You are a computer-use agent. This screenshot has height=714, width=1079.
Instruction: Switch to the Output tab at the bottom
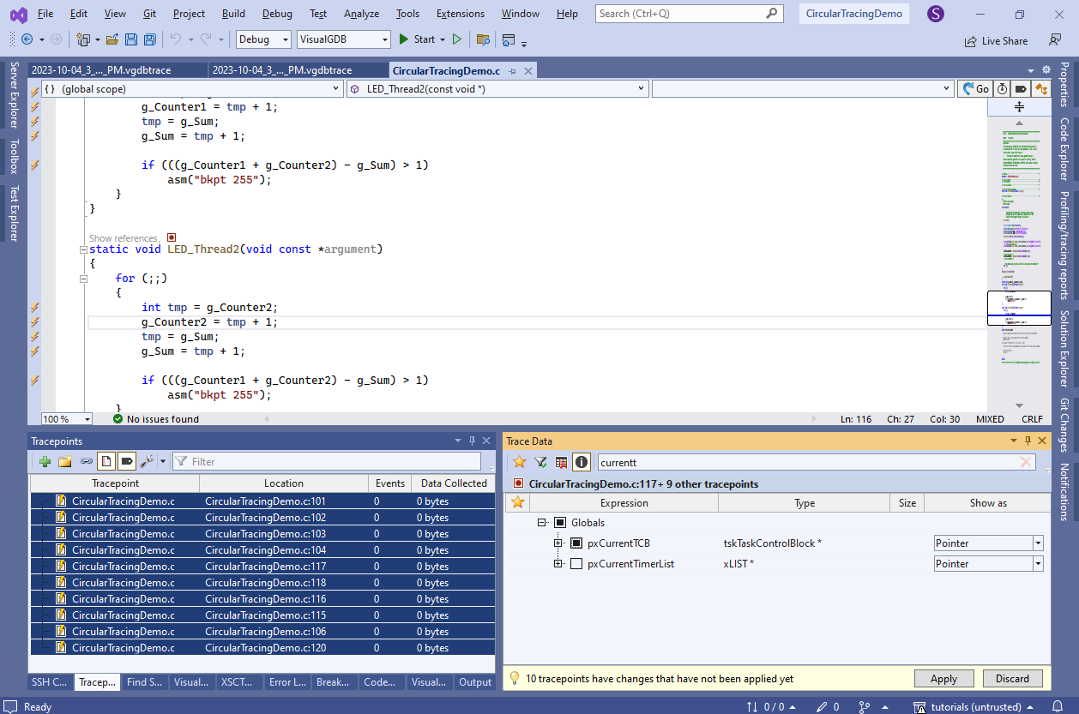(475, 682)
